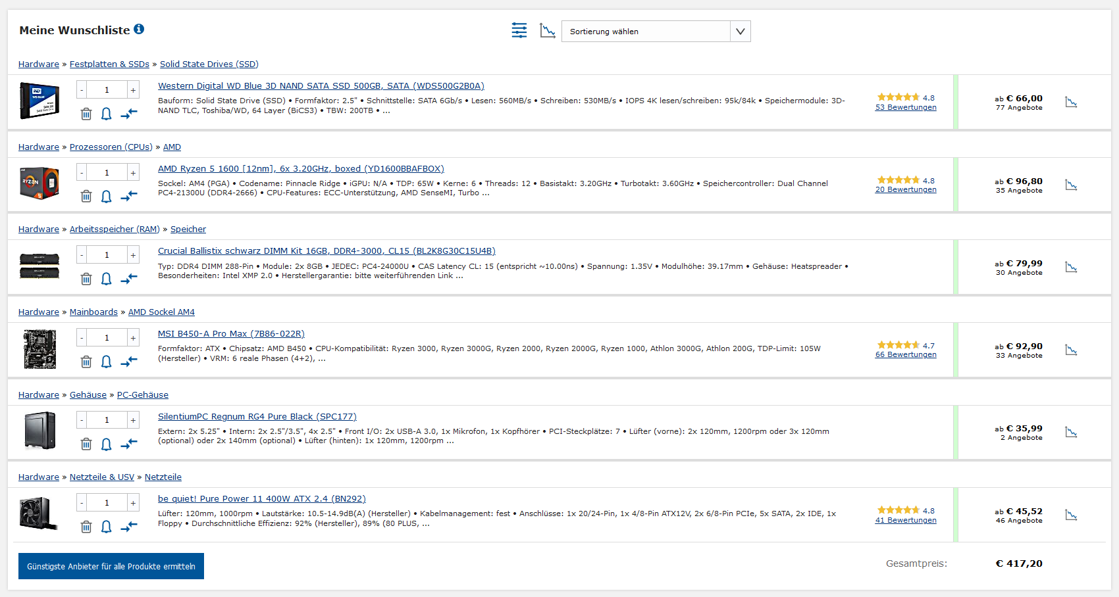Viewport: 1119px width, 597px height.
Task: Go to Netzteile & USV category
Action: click(102, 477)
